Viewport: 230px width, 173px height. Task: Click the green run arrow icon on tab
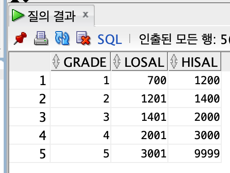click(18, 15)
